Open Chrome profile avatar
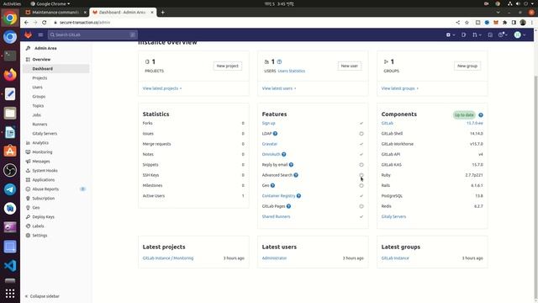This screenshot has height=303, width=538. coord(523,23)
